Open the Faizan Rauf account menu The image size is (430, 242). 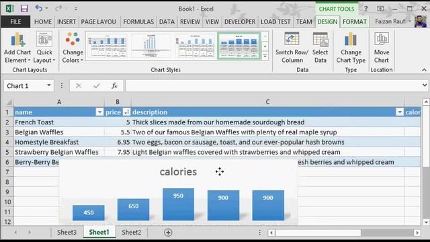coord(392,22)
